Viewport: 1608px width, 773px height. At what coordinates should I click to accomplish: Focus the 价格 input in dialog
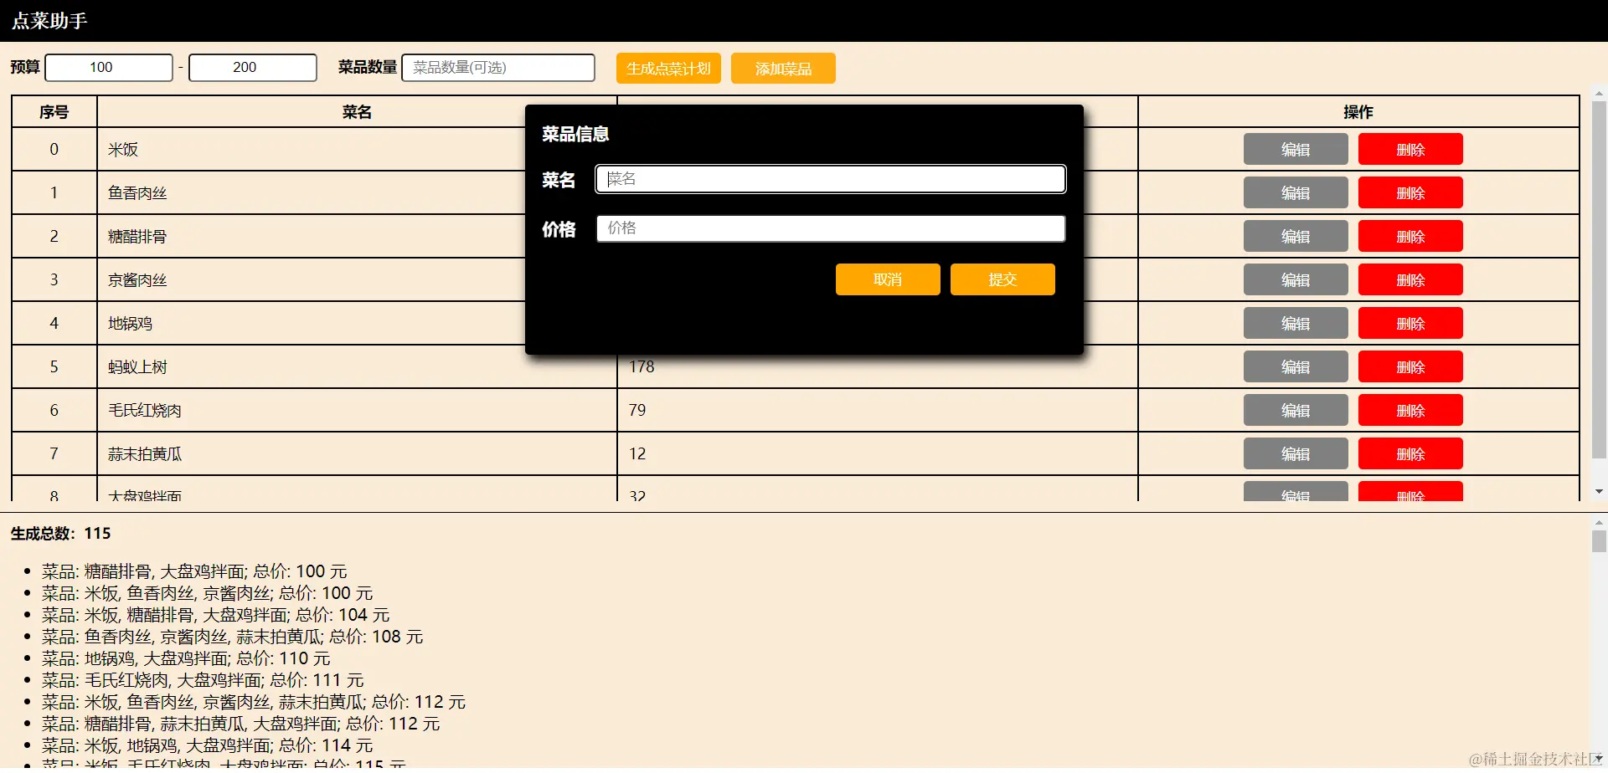pos(831,228)
